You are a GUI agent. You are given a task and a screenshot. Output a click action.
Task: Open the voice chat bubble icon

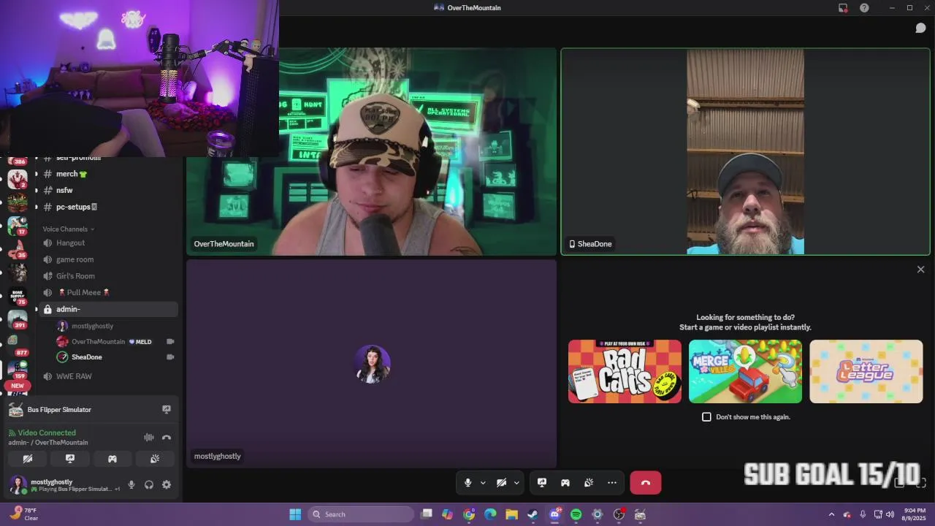tap(920, 28)
